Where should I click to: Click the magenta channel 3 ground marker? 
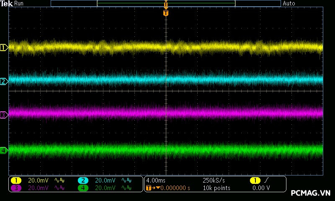click(x=4, y=115)
